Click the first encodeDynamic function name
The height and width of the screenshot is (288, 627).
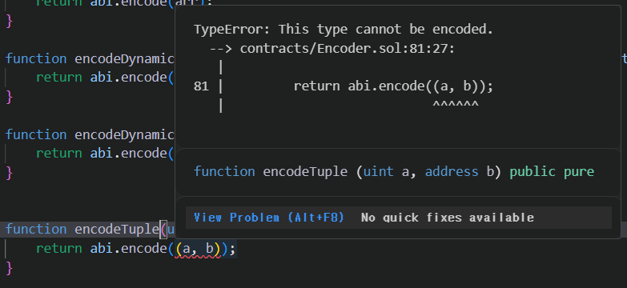coord(124,59)
